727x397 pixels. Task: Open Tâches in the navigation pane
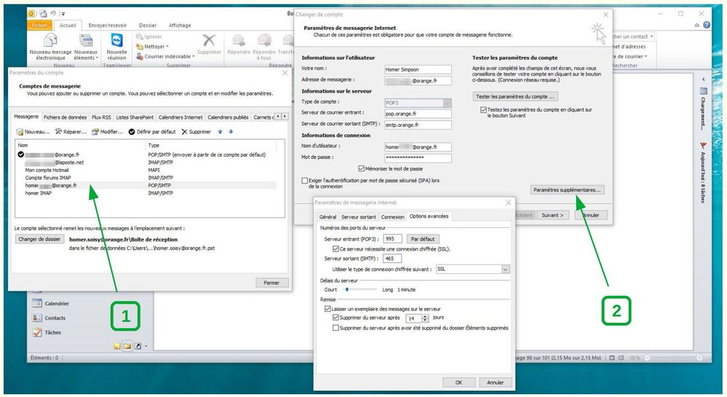tap(52, 332)
